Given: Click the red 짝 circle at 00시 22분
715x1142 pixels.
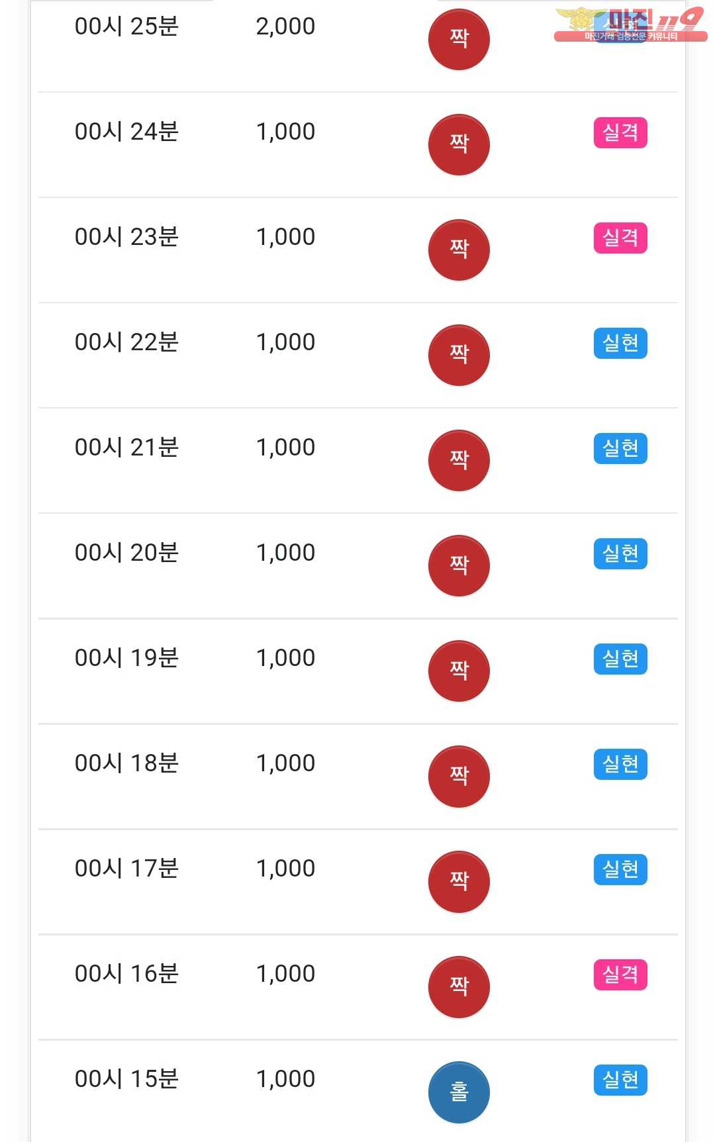Looking at the screenshot, I should [459, 355].
